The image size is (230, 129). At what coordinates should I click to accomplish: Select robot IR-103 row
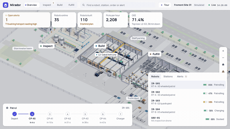(x=188, y=102)
